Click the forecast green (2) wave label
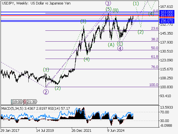 pyautogui.click(x=141, y=32)
